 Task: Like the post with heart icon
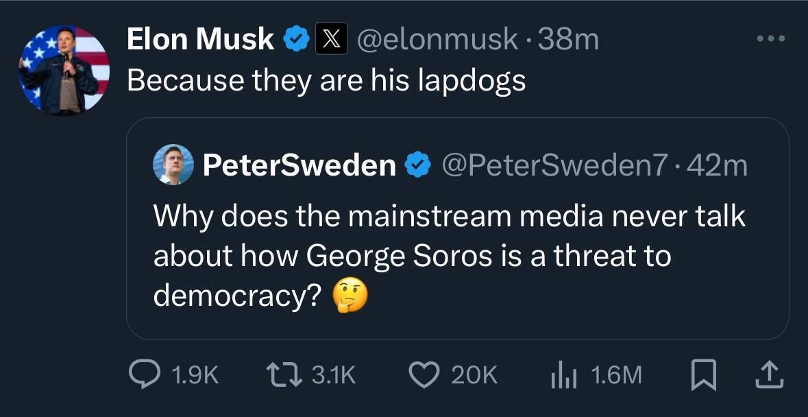coord(423,374)
